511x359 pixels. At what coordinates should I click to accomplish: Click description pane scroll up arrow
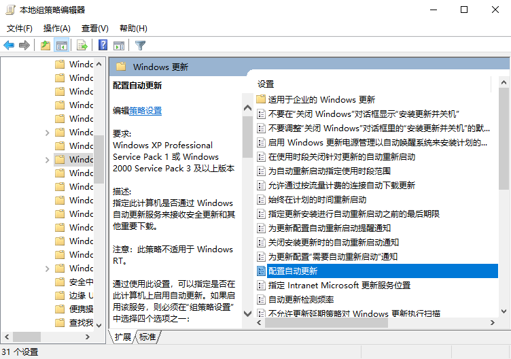tap(247, 107)
